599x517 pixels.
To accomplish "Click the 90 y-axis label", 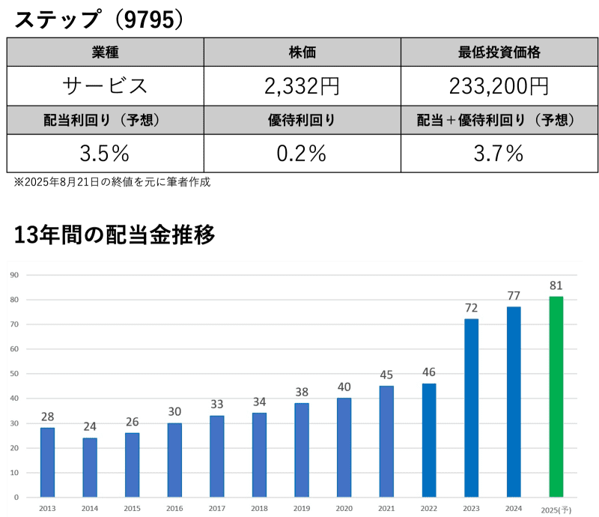I will 13,275.
